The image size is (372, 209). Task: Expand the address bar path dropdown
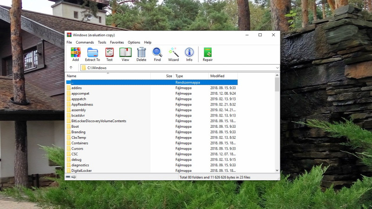pos(277,68)
